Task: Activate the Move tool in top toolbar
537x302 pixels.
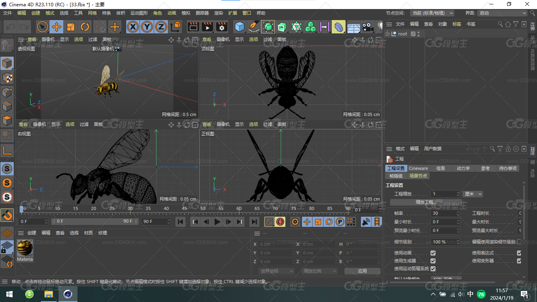Action: click(57, 27)
